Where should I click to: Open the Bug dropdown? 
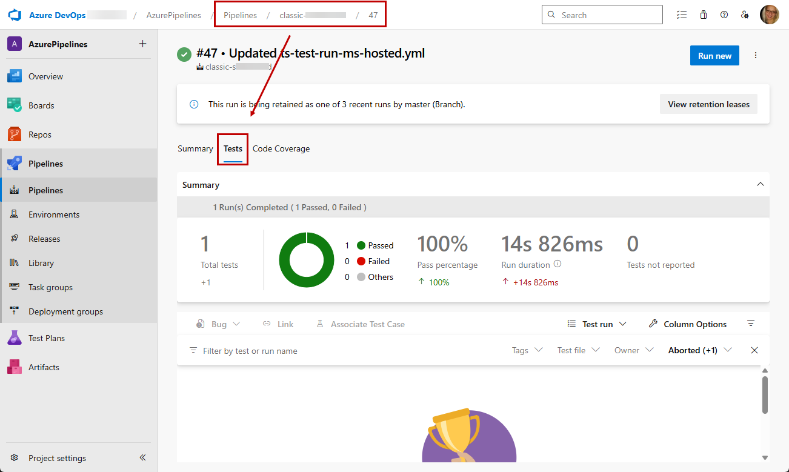click(x=218, y=324)
